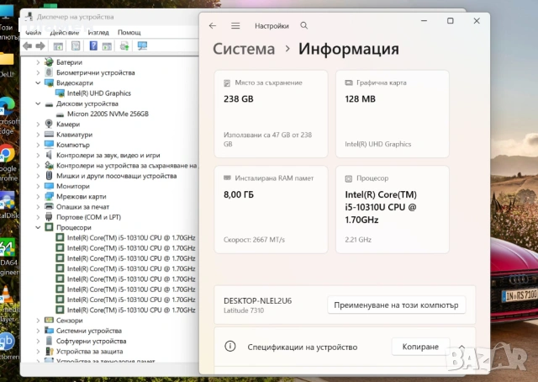
Task: Click the Мишки mouse device icon
Action: (49, 176)
